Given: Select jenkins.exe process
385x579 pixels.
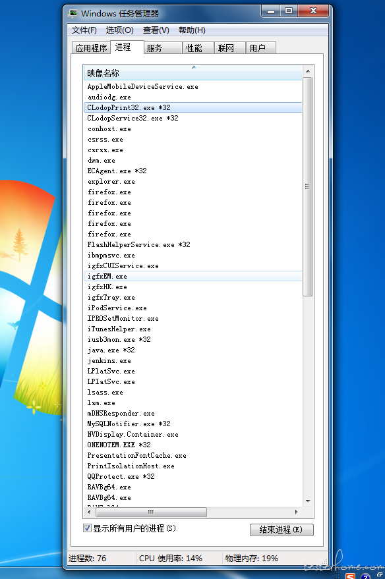Looking at the screenshot, I should [192, 360].
